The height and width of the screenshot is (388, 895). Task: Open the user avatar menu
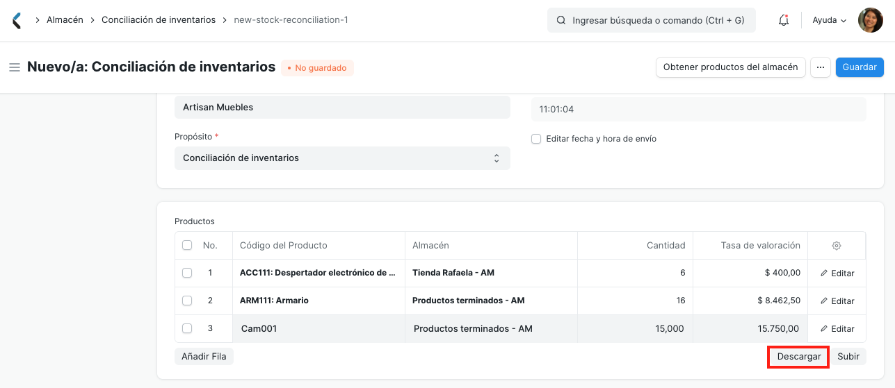click(870, 20)
